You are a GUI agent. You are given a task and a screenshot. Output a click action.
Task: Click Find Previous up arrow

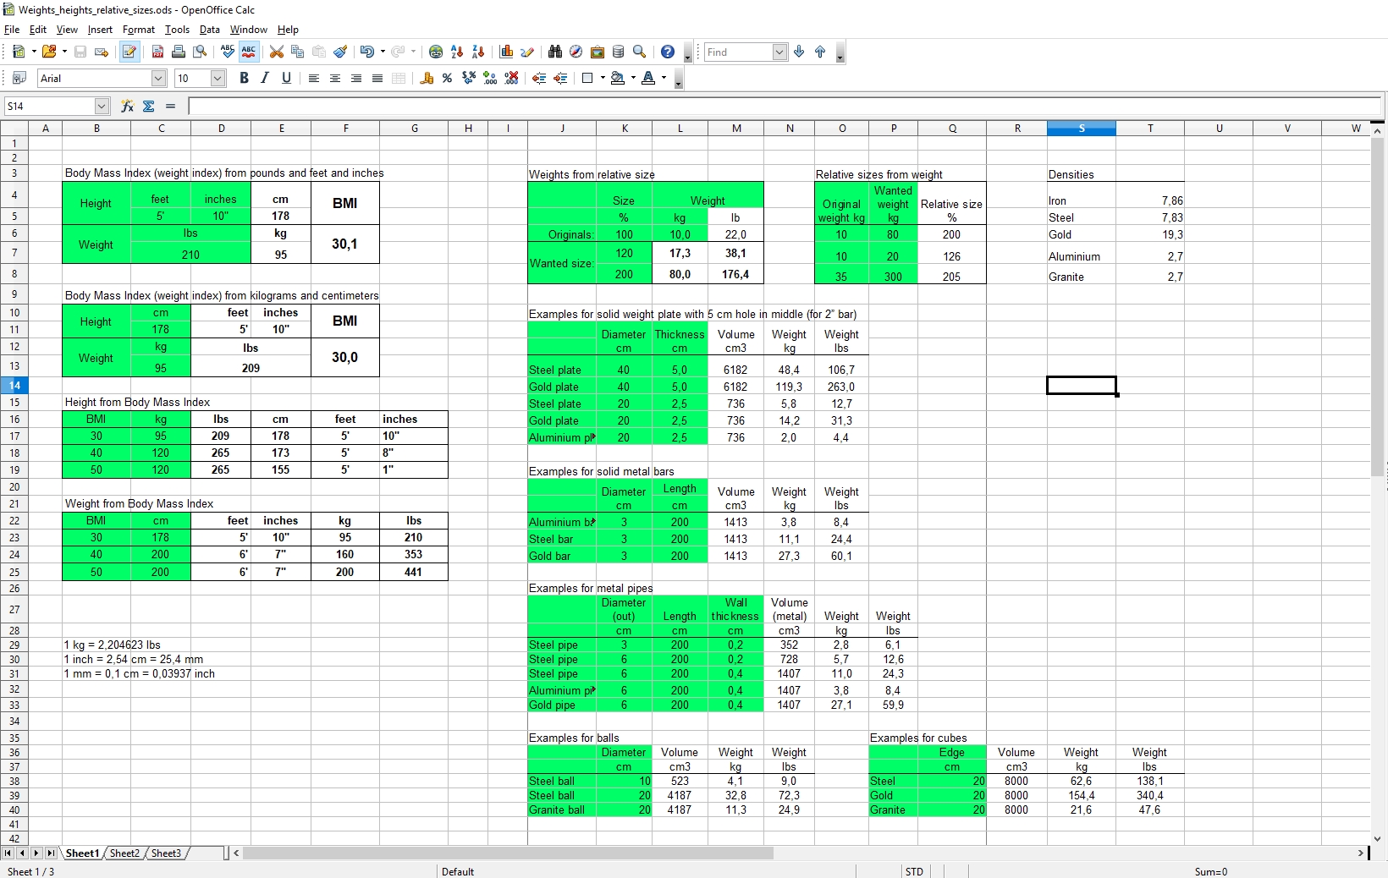coord(820,52)
